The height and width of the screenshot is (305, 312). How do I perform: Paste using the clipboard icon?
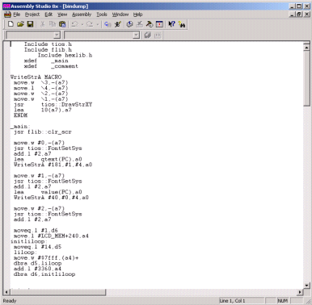pos(62,24)
